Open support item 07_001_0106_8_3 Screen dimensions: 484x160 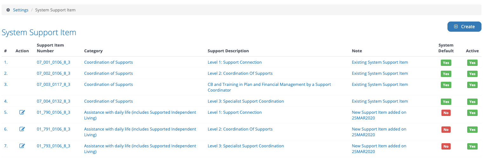(x=53, y=62)
